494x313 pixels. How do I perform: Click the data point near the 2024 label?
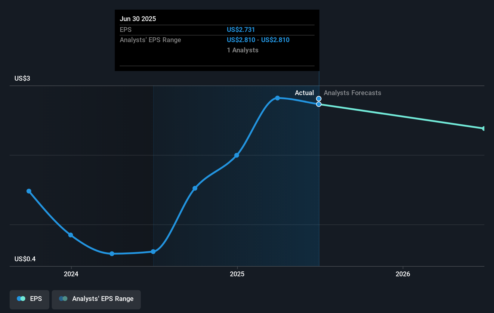(70, 235)
